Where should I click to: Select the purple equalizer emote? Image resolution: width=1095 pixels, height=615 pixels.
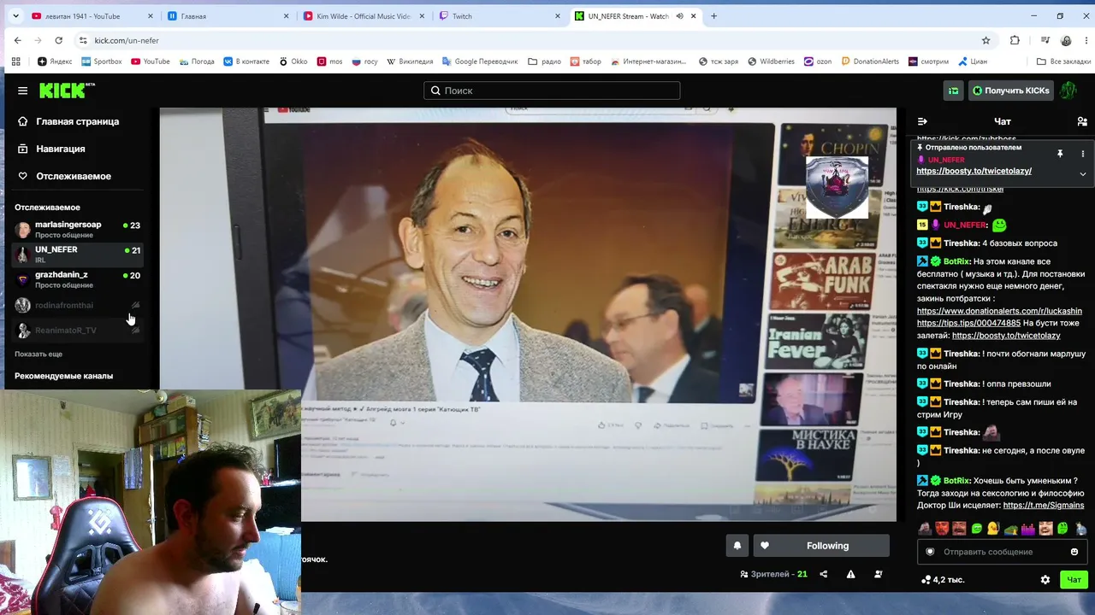(x=1027, y=529)
